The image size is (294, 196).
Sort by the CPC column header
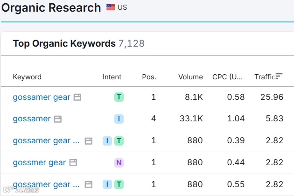[x=227, y=77]
